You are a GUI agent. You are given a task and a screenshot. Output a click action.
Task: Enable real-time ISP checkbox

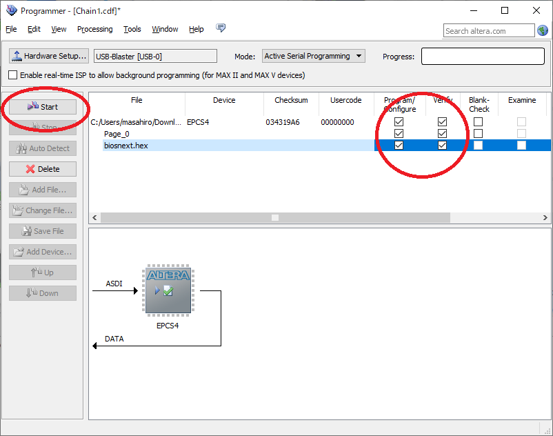click(x=12, y=75)
